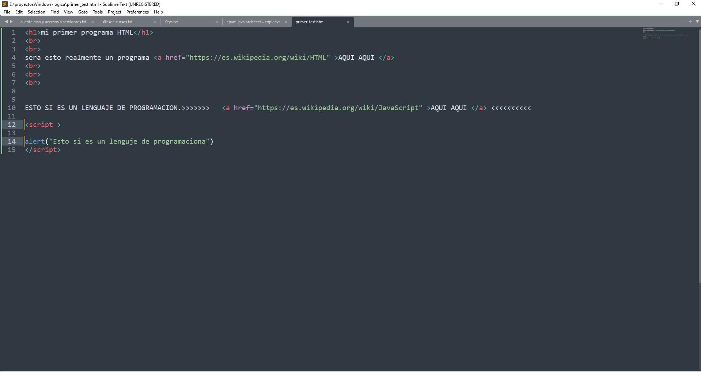Viewport: 701px width, 372px height.
Task: Click the next tab right arrow
Action: tap(11, 22)
